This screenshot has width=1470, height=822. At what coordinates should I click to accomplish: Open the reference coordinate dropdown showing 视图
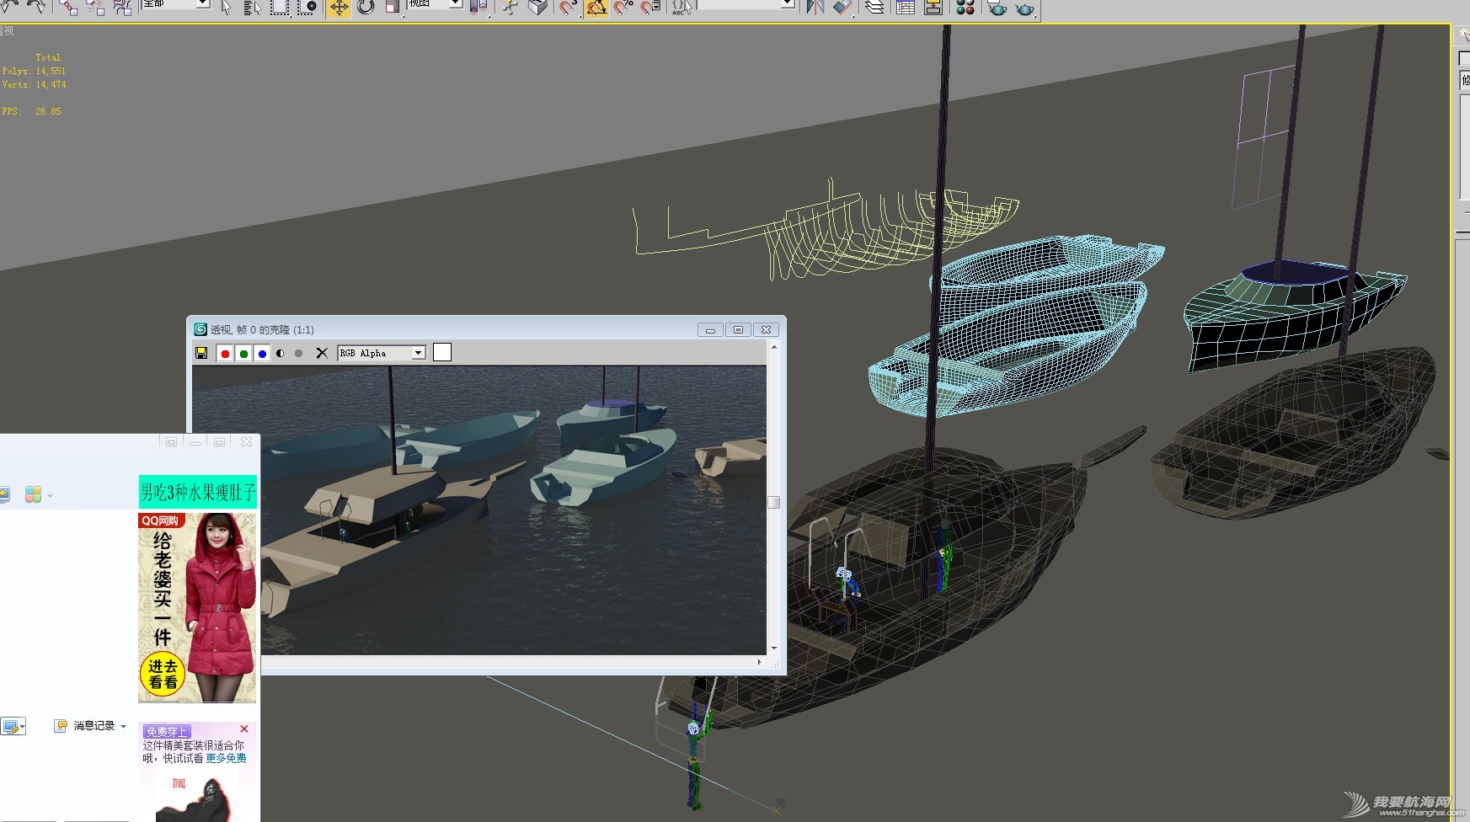pos(435,4)
